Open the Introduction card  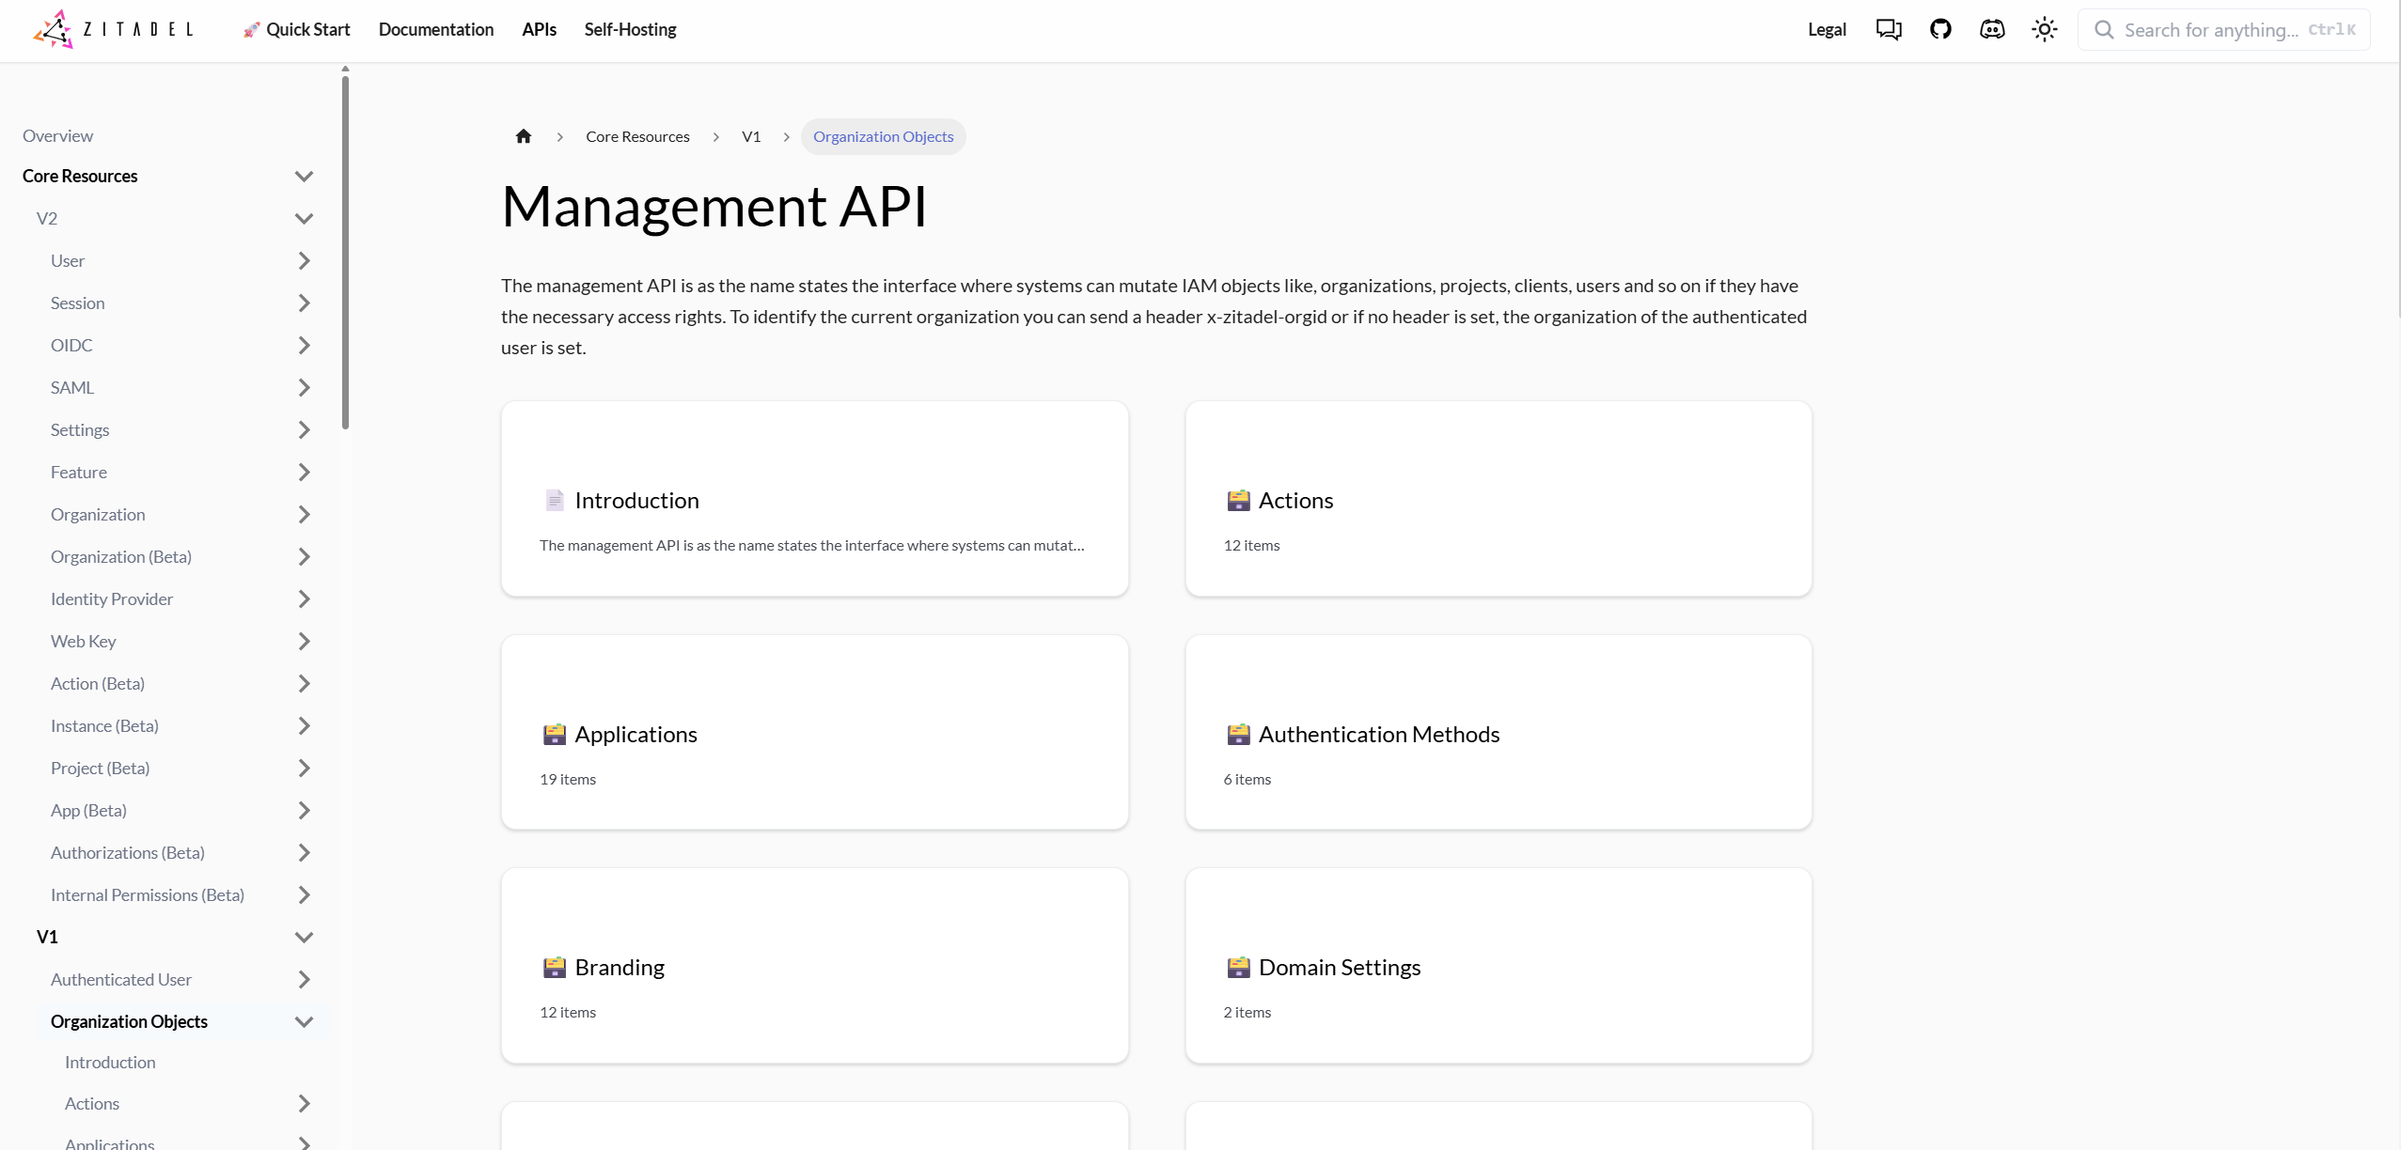tap(814, 499)
